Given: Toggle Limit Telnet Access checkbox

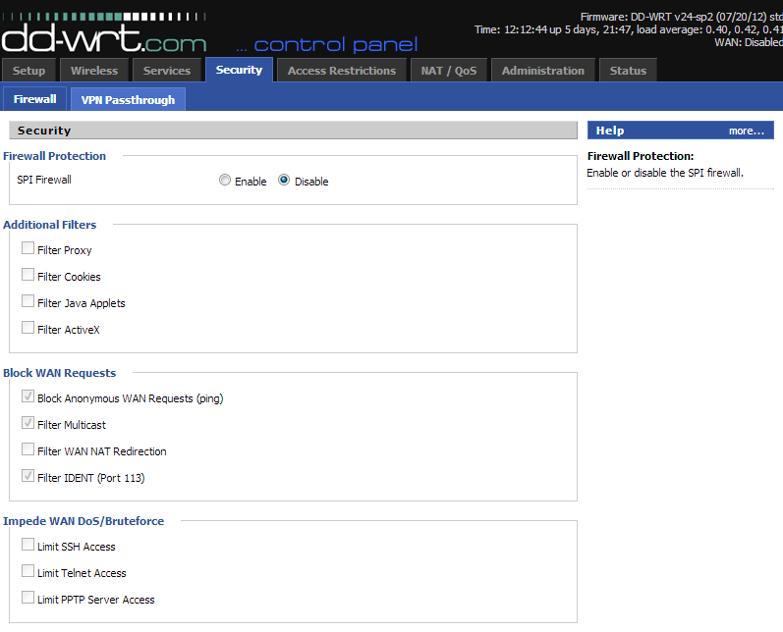Looking at the screenshot, I should click(x=28, y=572).
